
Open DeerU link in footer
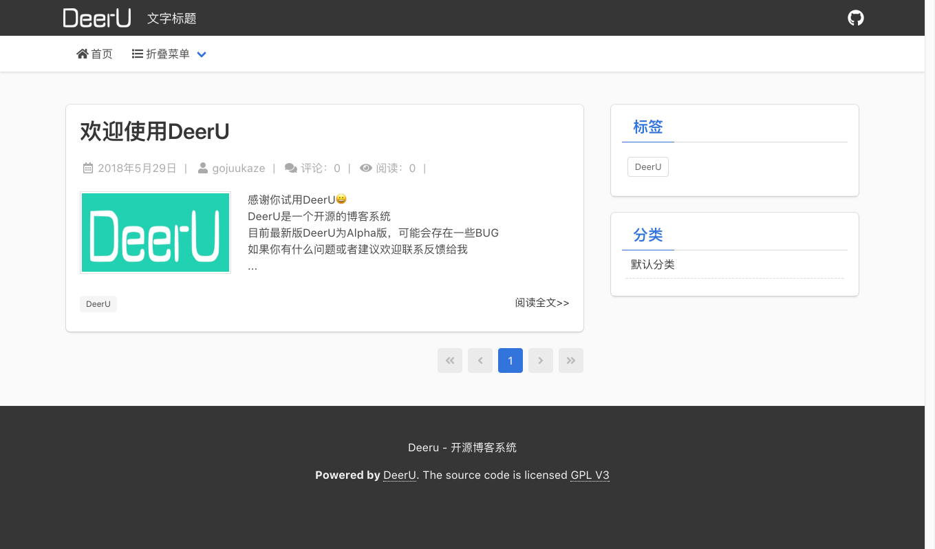click(x=400, y=475)
